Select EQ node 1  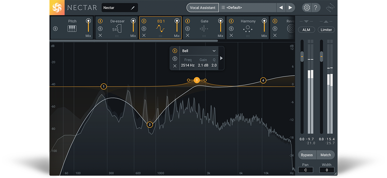click(104, 87)
